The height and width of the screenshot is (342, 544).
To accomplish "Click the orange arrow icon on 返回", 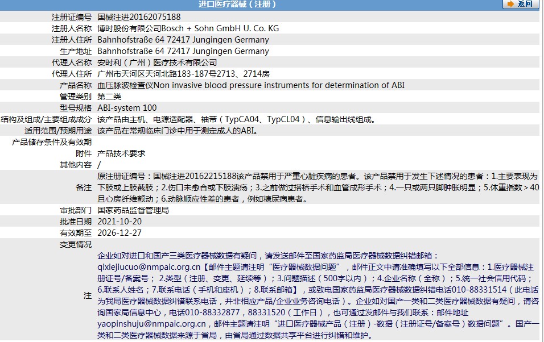I will tap(510, 4).
